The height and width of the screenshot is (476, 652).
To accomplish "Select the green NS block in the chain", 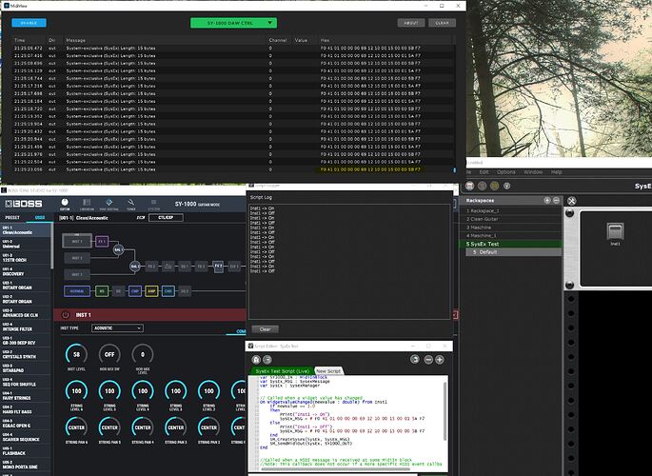I will tap(102, 291).
